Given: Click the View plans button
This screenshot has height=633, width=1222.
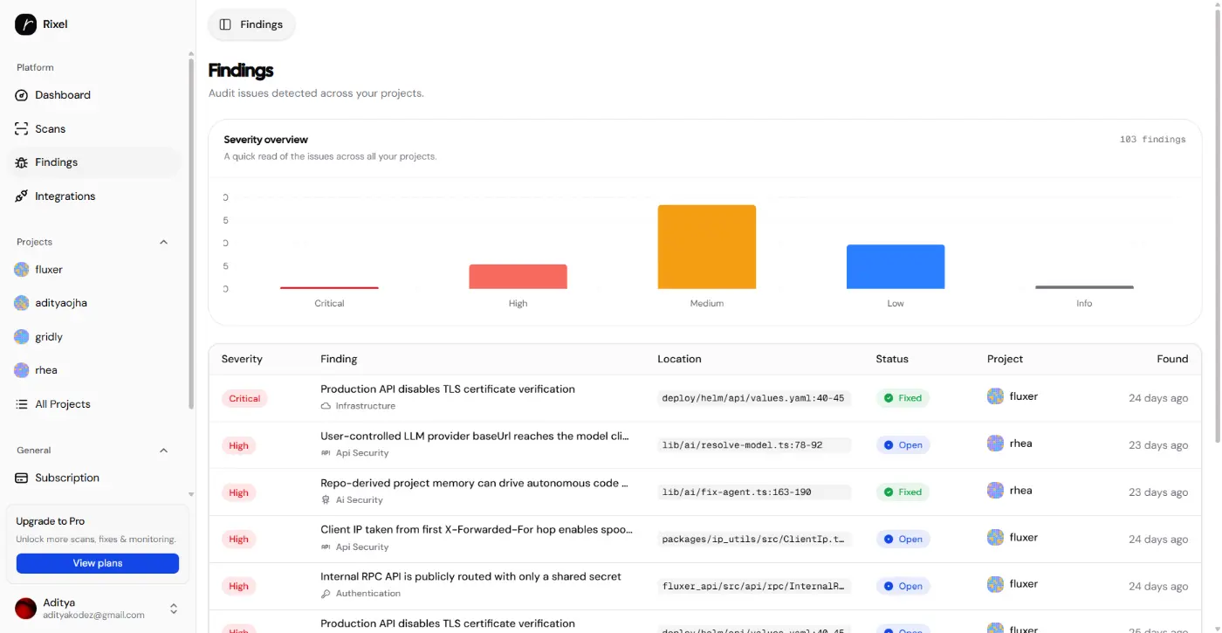Looking at the screenshot, I should tap(98, 563).
